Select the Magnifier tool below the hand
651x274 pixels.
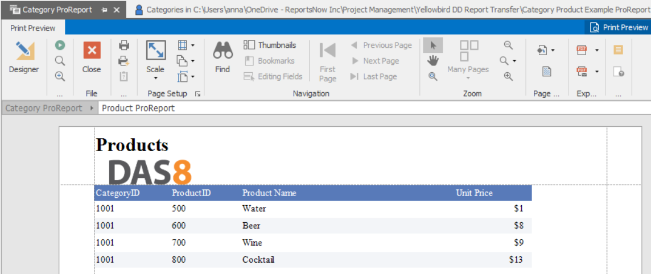coord(433,76)
